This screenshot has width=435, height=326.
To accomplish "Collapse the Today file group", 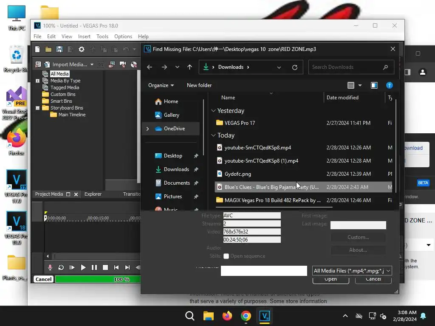I will [213, 135].
